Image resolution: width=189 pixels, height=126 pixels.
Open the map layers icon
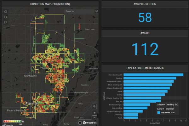pyautogui.click(x=97, y=11)
